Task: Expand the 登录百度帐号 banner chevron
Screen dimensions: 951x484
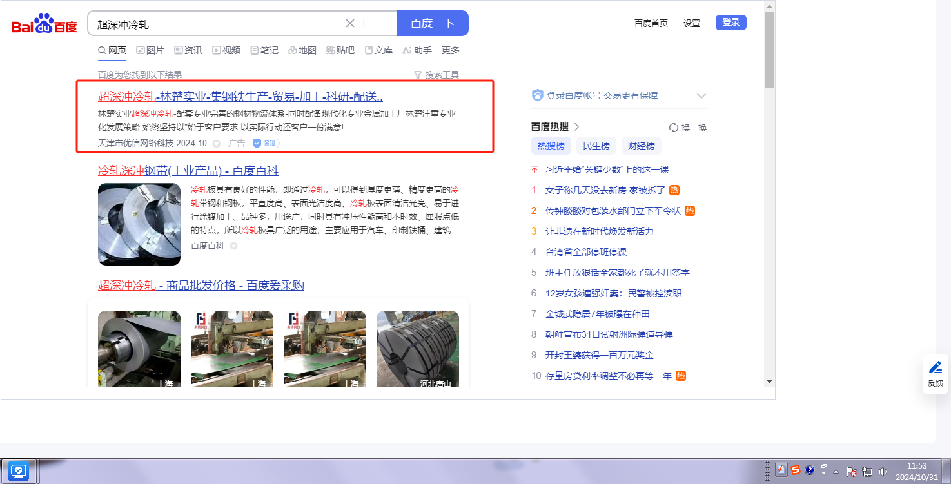Action: [701, 96]
